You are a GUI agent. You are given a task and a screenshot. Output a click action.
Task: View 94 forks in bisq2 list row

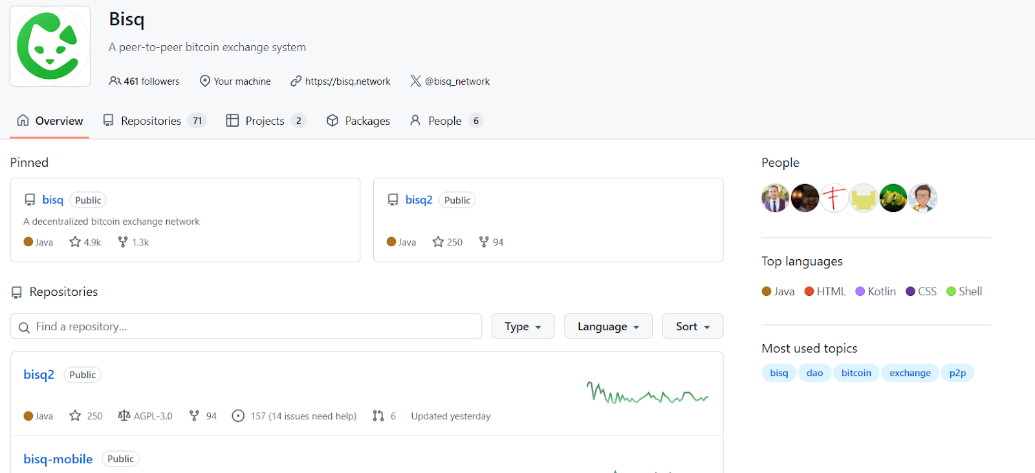point(202,416)
